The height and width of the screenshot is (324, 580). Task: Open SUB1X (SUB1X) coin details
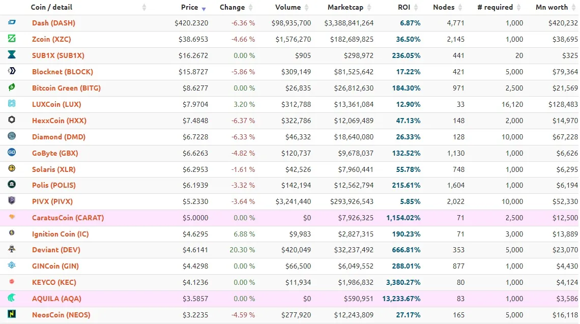click(58, 55)
